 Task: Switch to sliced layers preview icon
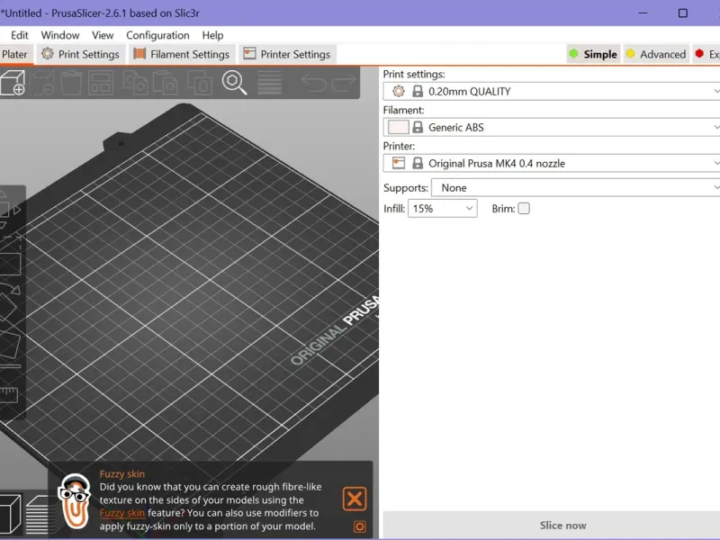[x=38, y=515]
